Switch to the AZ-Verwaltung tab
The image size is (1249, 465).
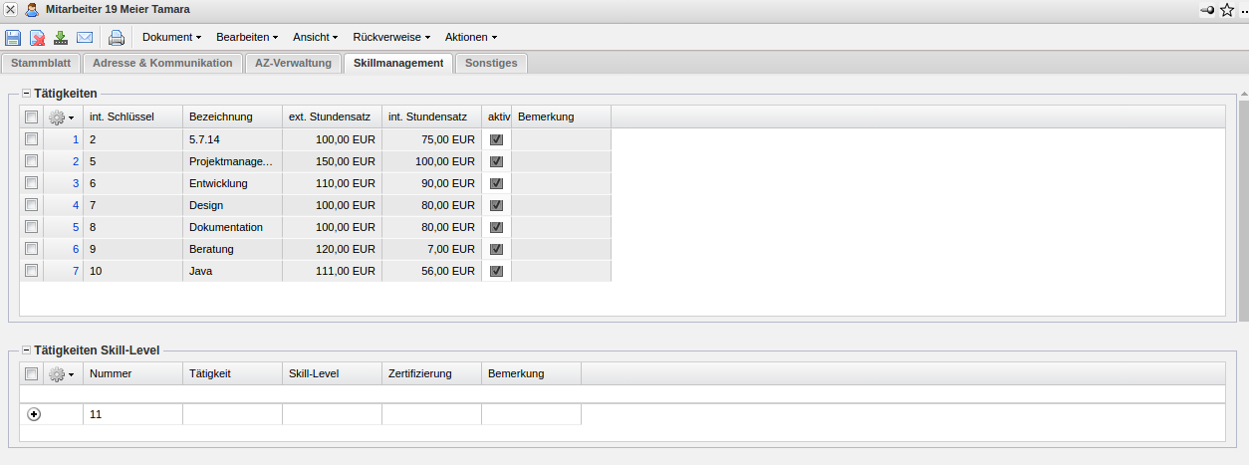click(293, 63)
